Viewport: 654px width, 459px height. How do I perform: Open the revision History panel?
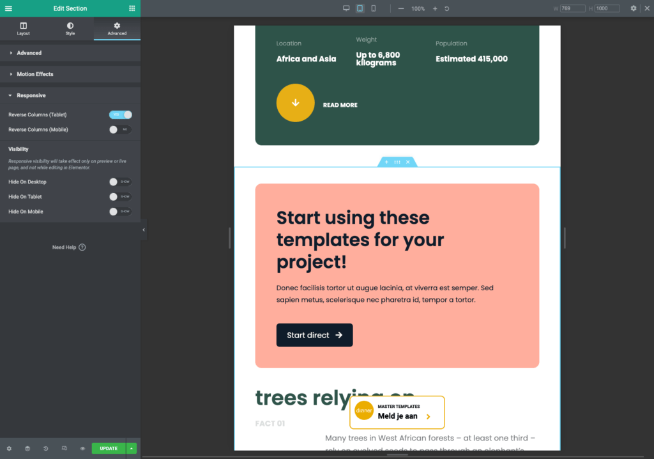(46, 448)
